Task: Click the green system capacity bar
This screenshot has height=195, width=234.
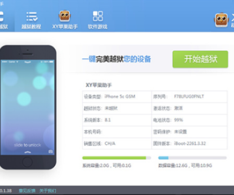Action: [x=117, y=158]
